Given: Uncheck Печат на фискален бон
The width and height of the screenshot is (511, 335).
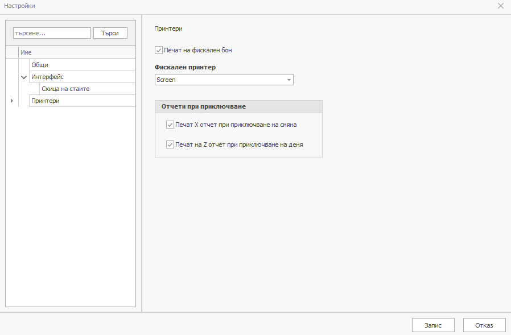Looking at the screenshot, I should (x=158, y=50).
